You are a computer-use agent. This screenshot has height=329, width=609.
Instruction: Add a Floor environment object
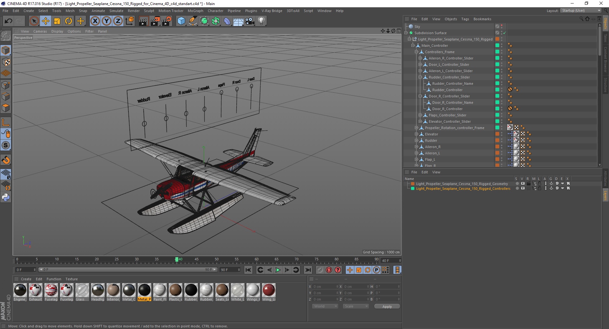click(238, 21)
